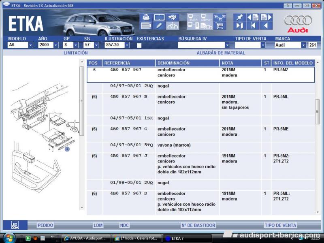Open AYUDA - Audisport taskbar window
324x243 pixels.
point(86,238)
